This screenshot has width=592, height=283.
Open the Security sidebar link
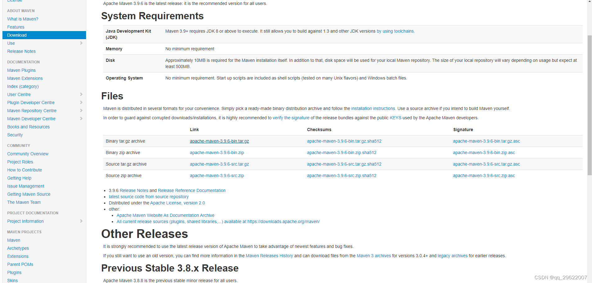(x=15, y=135)
